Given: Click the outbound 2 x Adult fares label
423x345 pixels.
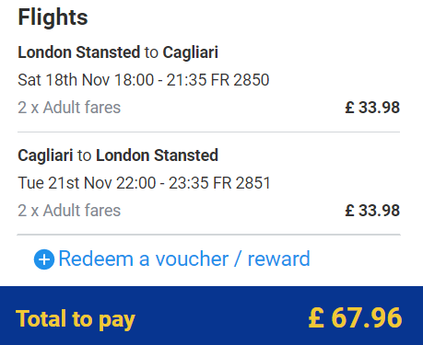Looking at the screenshot, I should 69,108.
